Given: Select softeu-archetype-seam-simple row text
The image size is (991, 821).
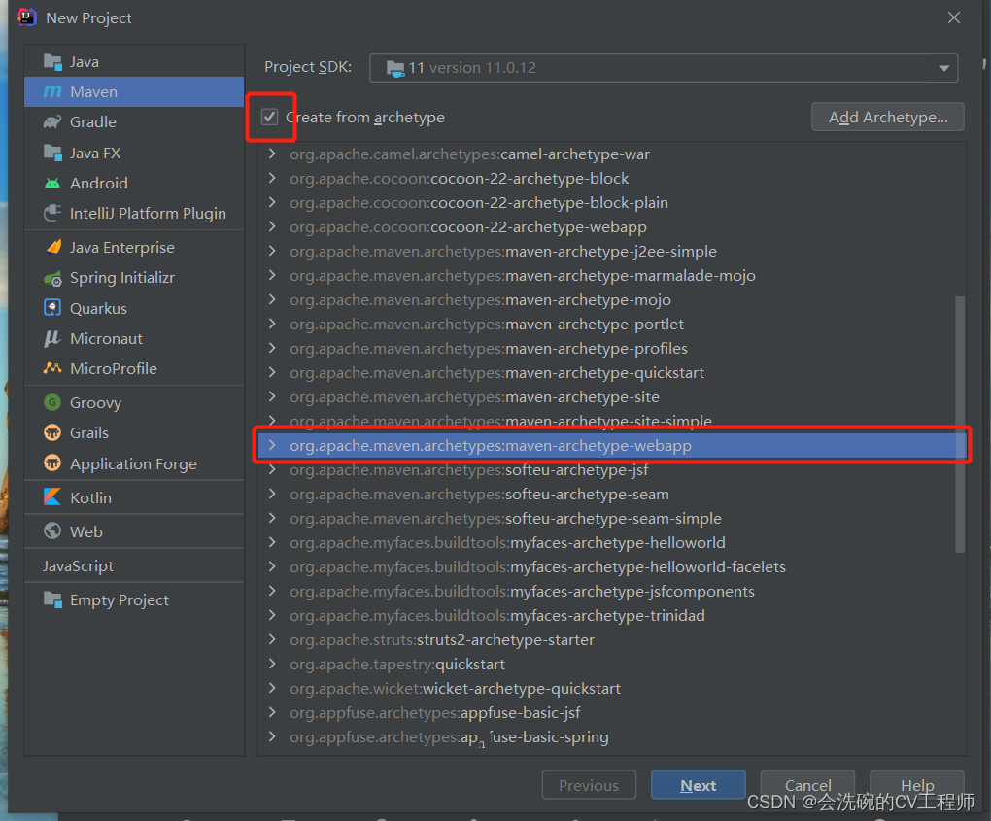Looking at the screenshot, I should 505,518.
